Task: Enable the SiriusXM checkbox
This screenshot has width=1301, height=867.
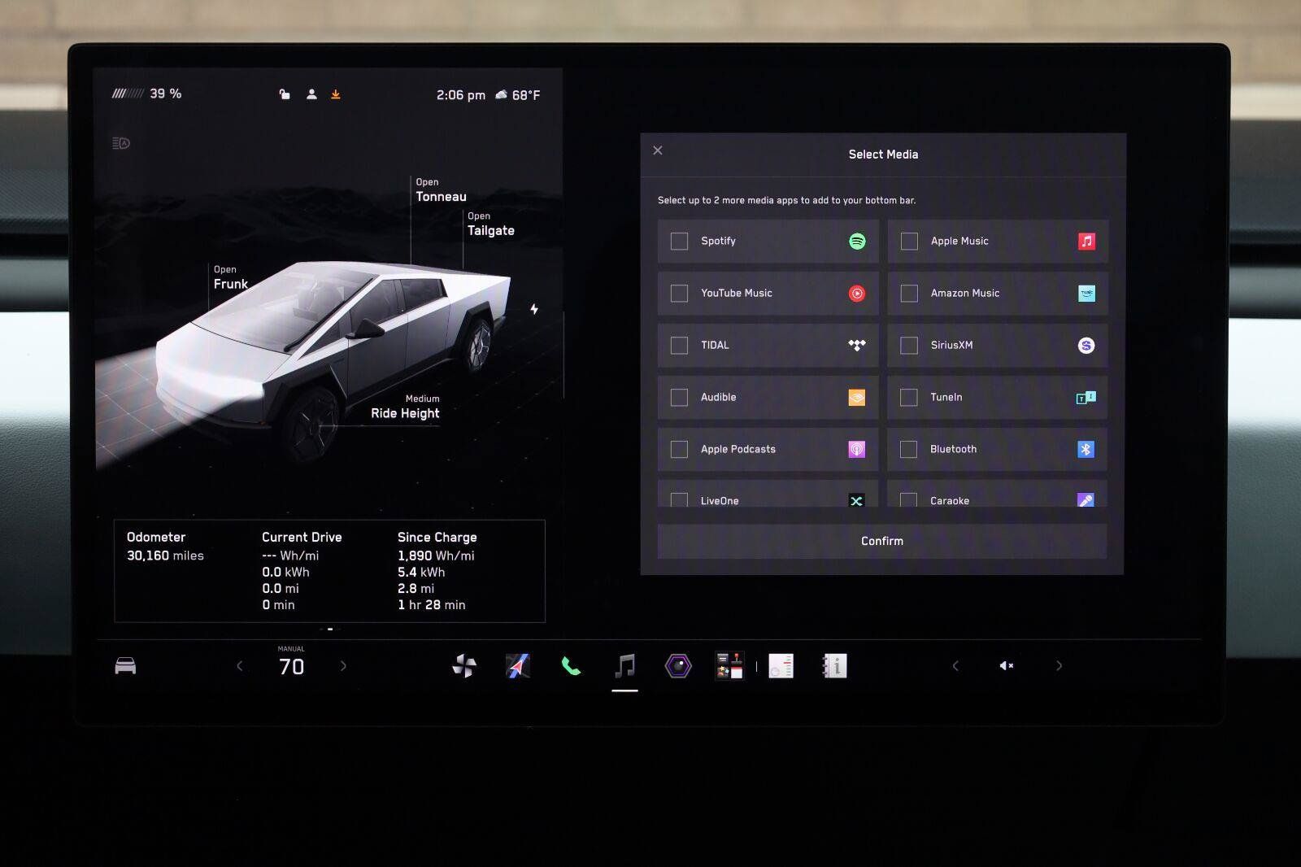Action: point(909,346)
